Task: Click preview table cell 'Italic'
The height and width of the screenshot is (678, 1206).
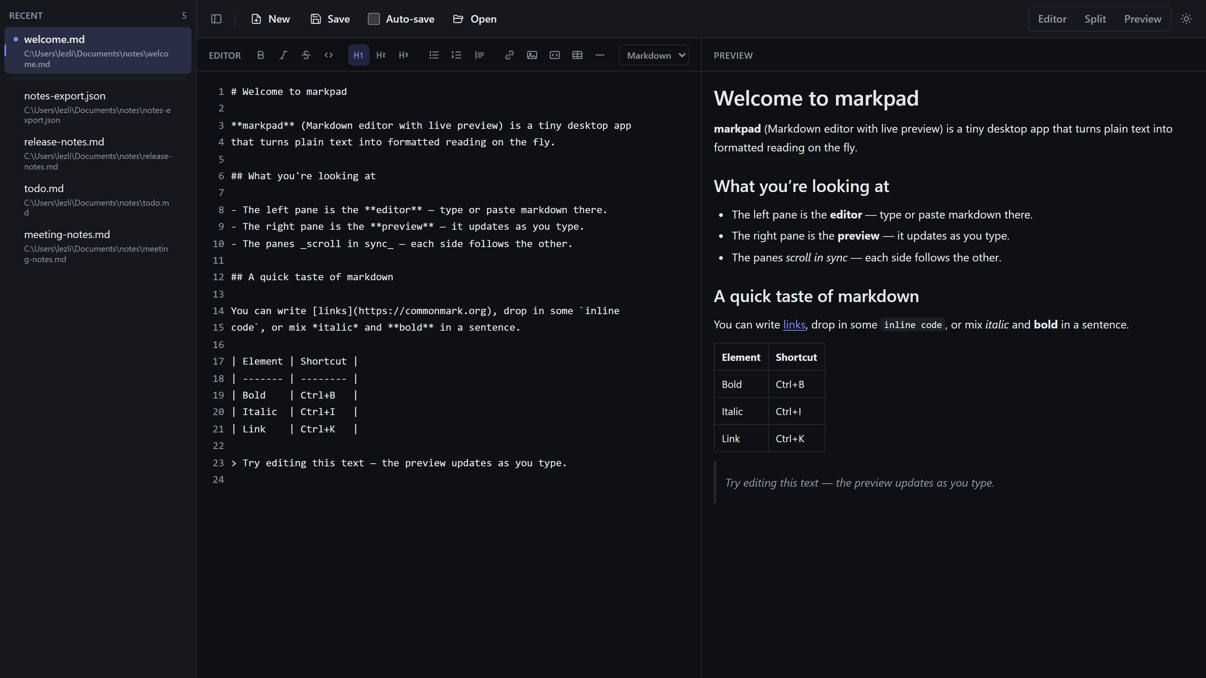Action: click(741, 412)
